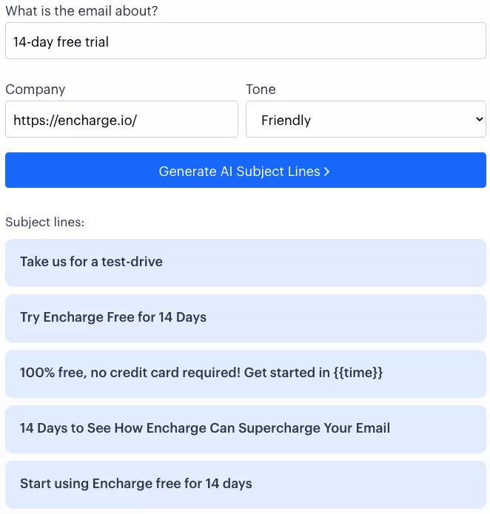Click 'Supercharge Your Email' words in subject line
This screenshot has height=514, width=490.
point(314,428)
